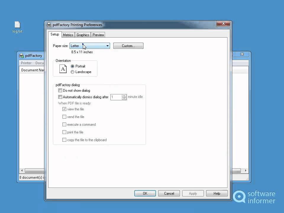Click the '8.5 x 11 inches' size text
The height and width of the screenshot is (213, 284).
click(82, 52)
